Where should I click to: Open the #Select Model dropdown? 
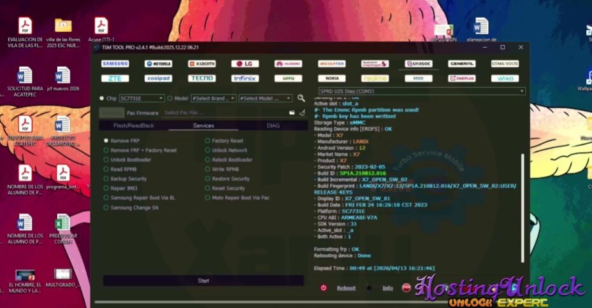(x=266, y=99)
